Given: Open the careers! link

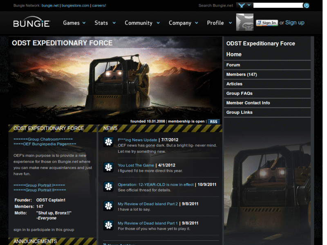Looking at the screenshot, I should click(x=99, y=6).
